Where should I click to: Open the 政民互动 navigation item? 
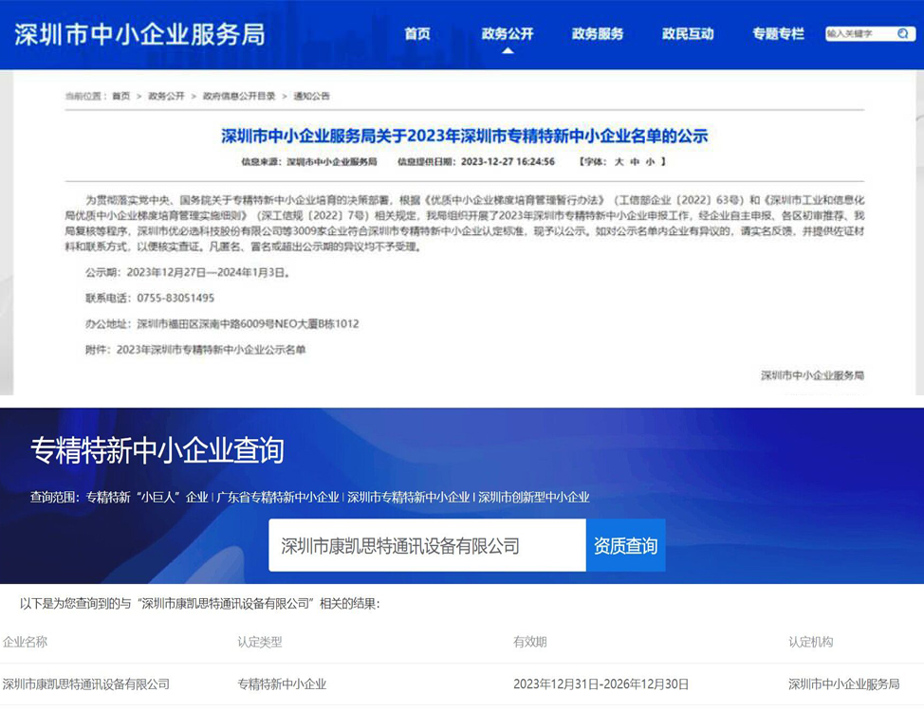[688, 34]
